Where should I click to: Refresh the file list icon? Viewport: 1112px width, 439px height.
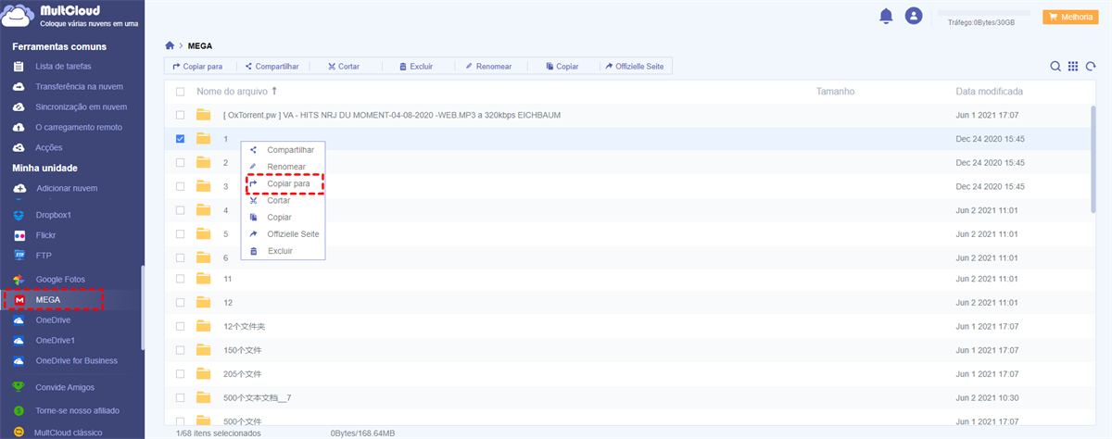[1091, 67]
